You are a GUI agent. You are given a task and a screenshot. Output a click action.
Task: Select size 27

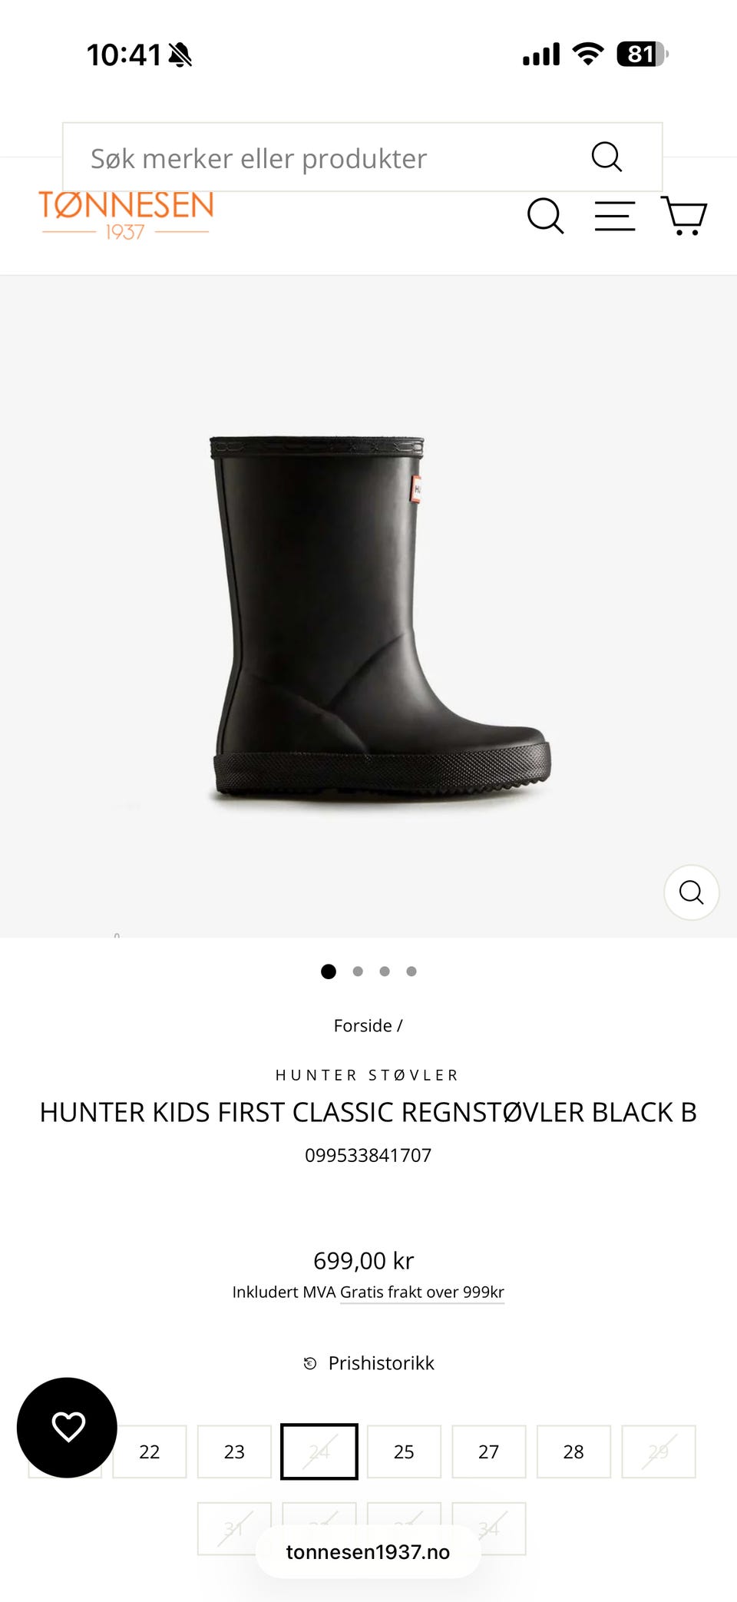[x=489, y=1451]
